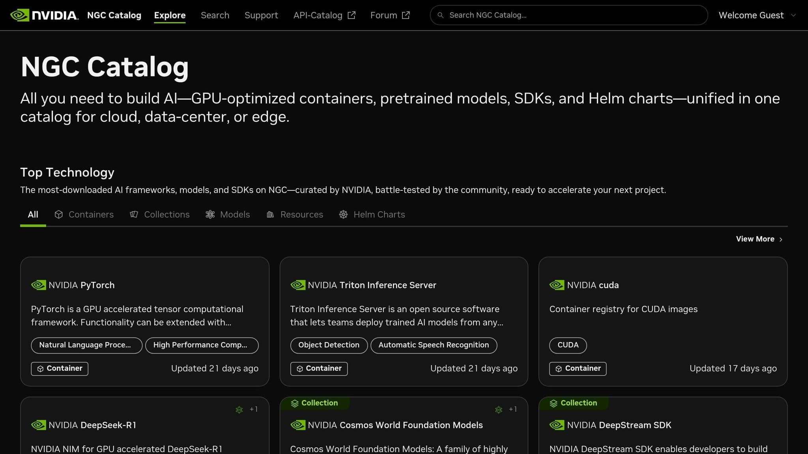Select Natural Language Processing tag on PyTorch
The width and height of the screenshot is (808, 454).
click(86, 345)
